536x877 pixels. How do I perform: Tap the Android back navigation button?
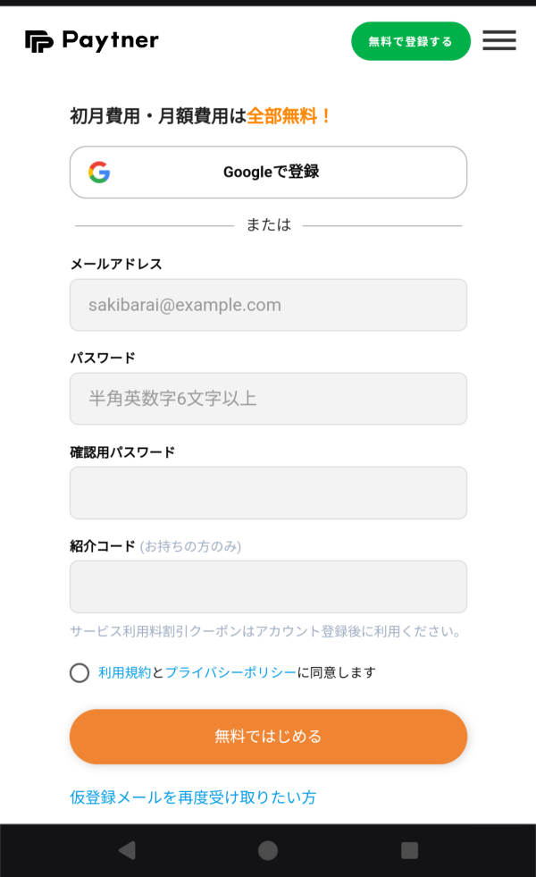[x=126, y=851]
